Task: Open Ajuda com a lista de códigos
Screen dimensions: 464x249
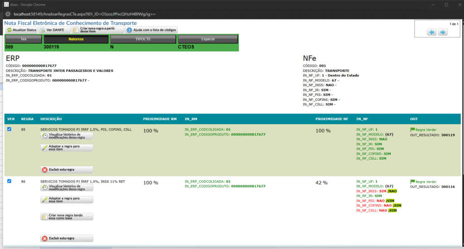Action: [x=151, y=30]
